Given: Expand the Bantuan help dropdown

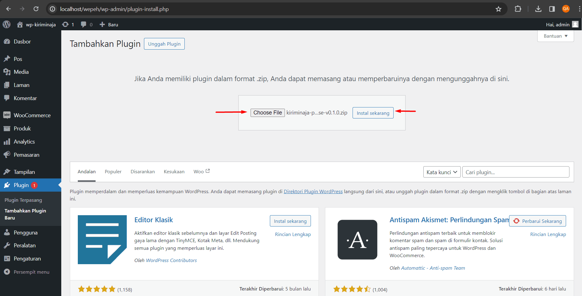Looking at the screenshot, I should coord(555,36).
